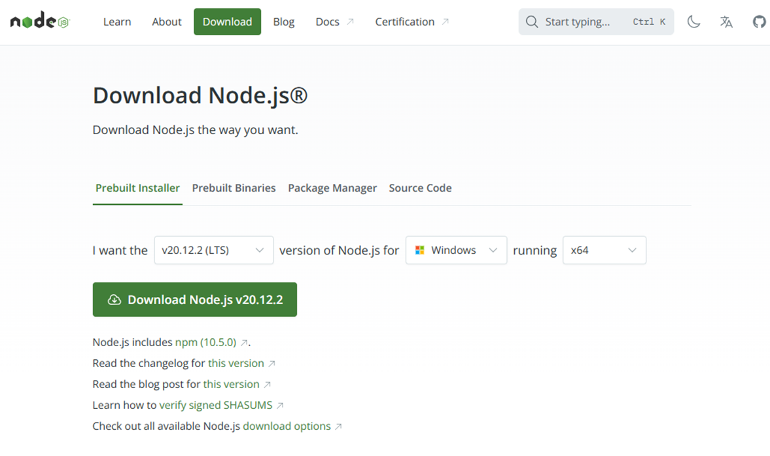This screenshot has width=770, height=456.
Task: Open the Source Code tab
Action: pyautogui.click(x=420, y=188)
